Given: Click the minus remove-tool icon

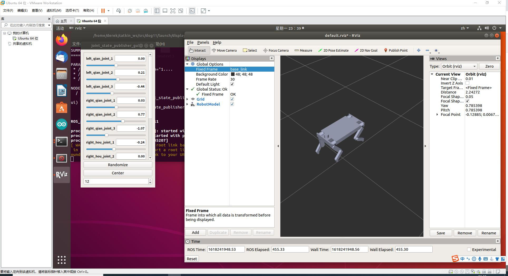Looking at the screenshot, I should 427,50.
